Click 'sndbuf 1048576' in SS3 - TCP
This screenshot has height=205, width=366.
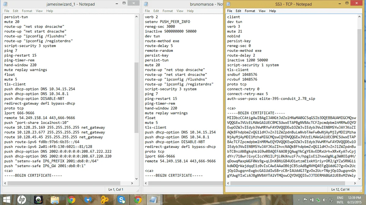[x=242, y=75]
